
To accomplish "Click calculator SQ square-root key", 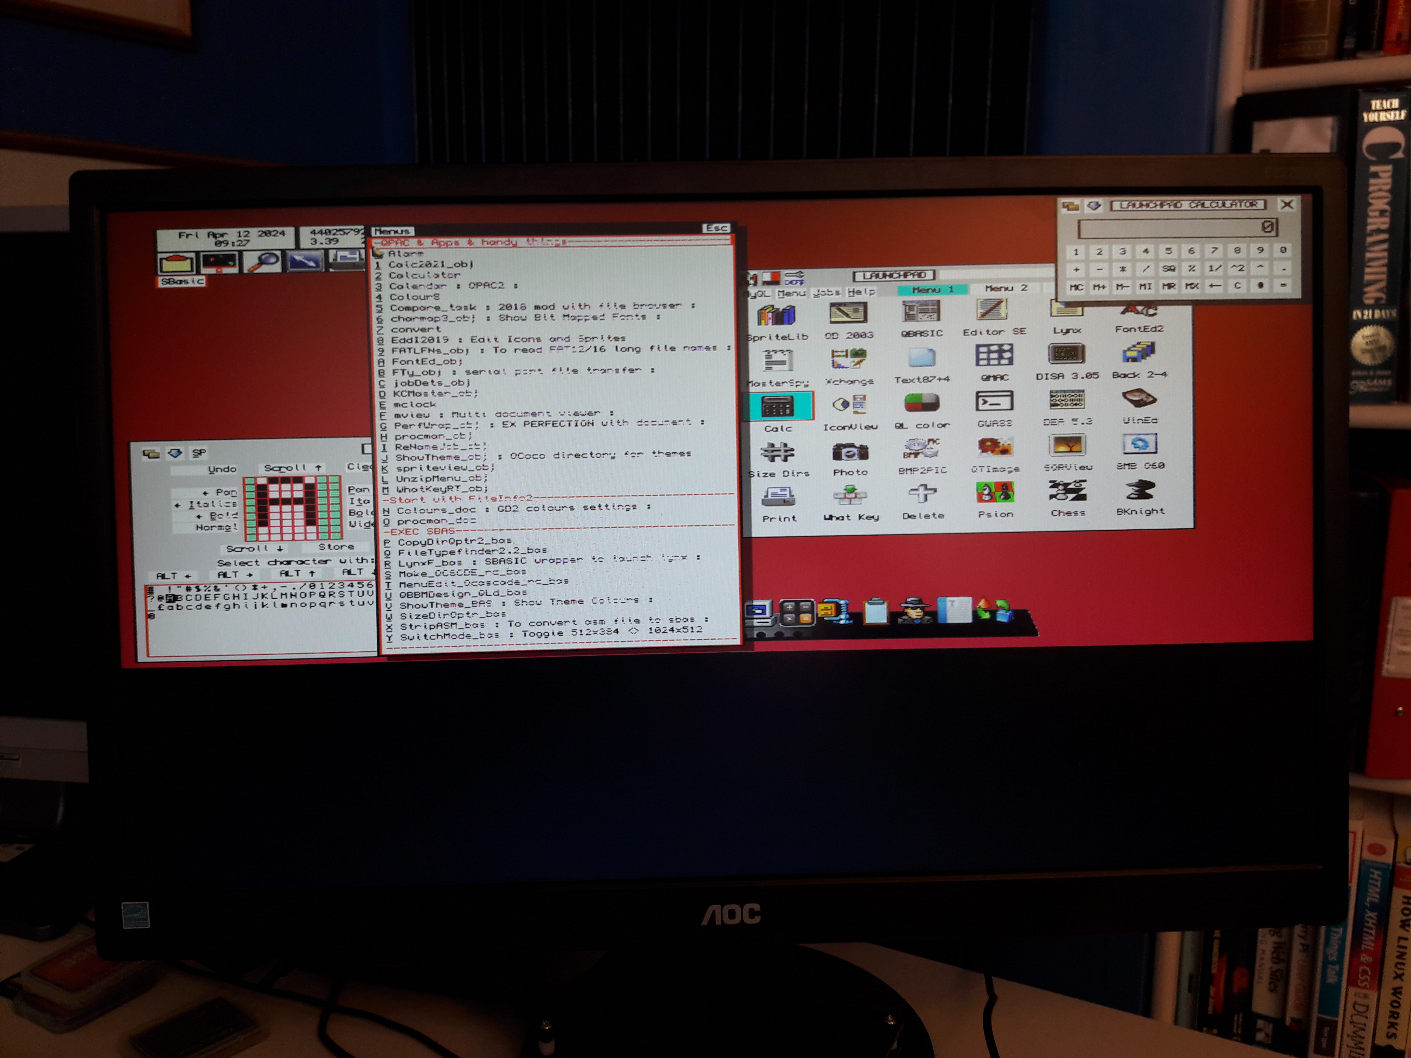I will (x=1168, y=269).
